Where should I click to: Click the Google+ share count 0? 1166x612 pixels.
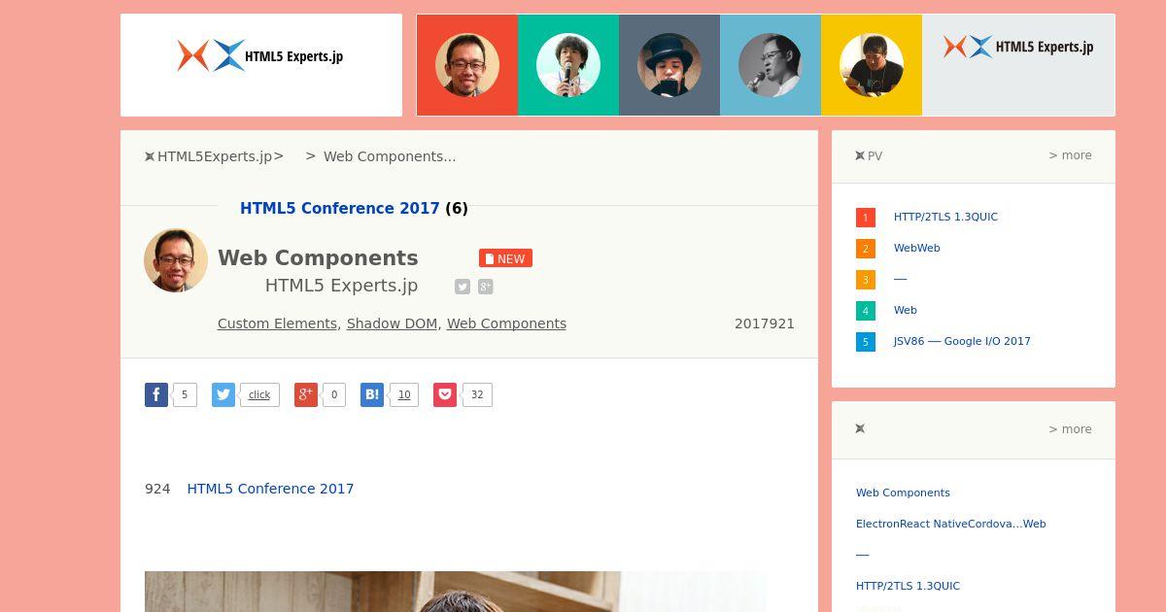334,394
